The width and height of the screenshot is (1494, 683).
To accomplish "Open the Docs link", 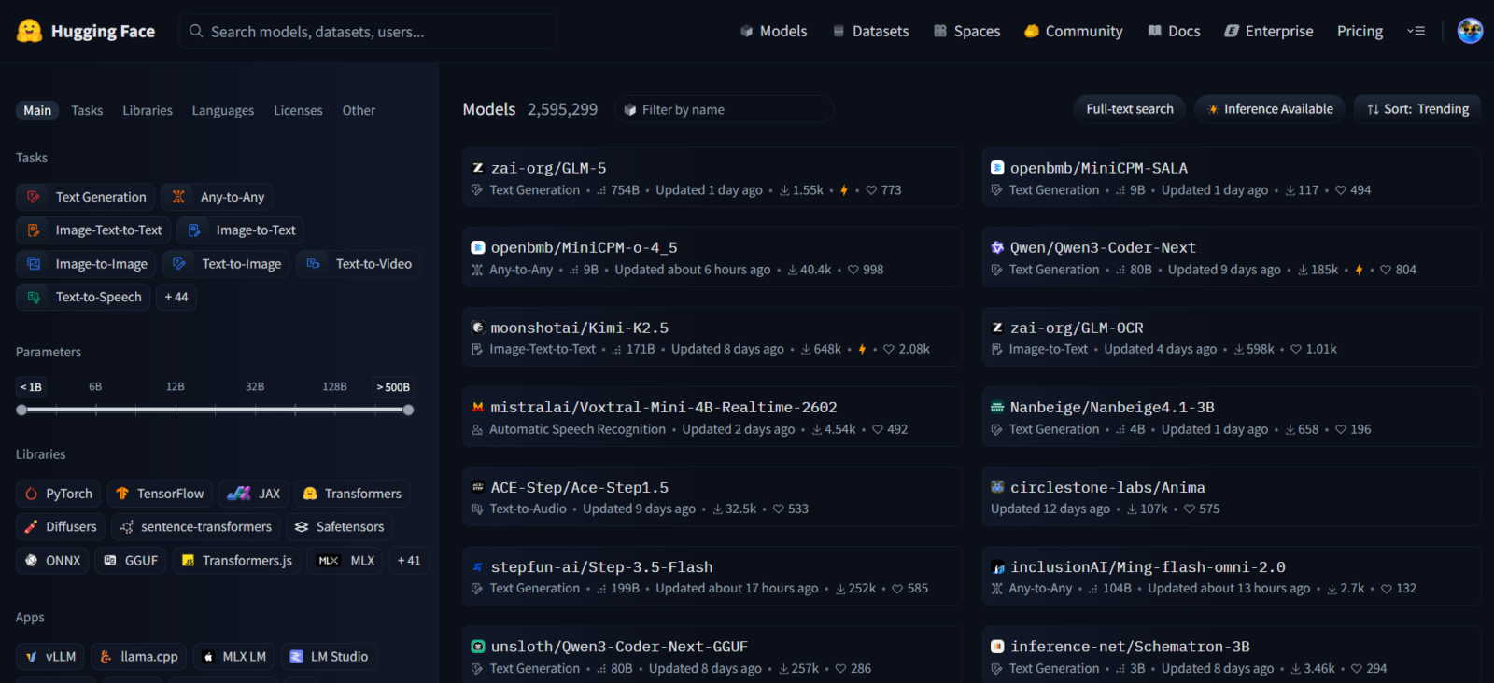I will click(1174, 31).
